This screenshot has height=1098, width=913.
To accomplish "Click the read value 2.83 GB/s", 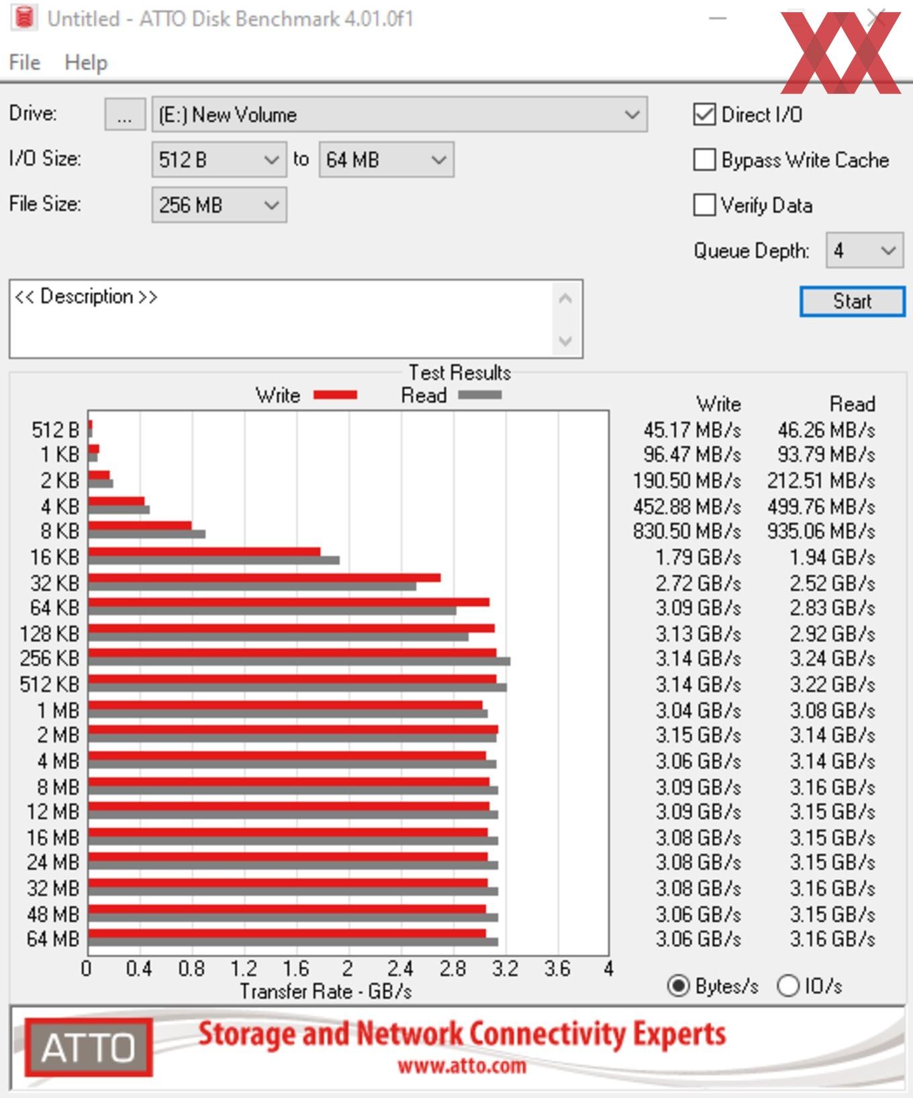I will [x=832, y=608].
